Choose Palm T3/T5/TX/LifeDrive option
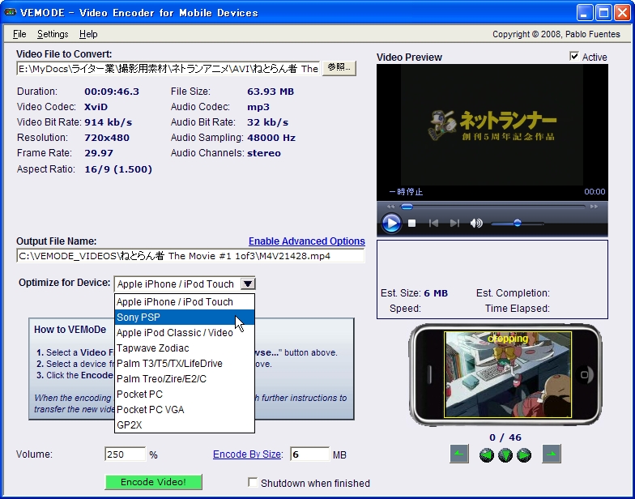The height and width of the screenshot is (499, 635). click(185, 363)
